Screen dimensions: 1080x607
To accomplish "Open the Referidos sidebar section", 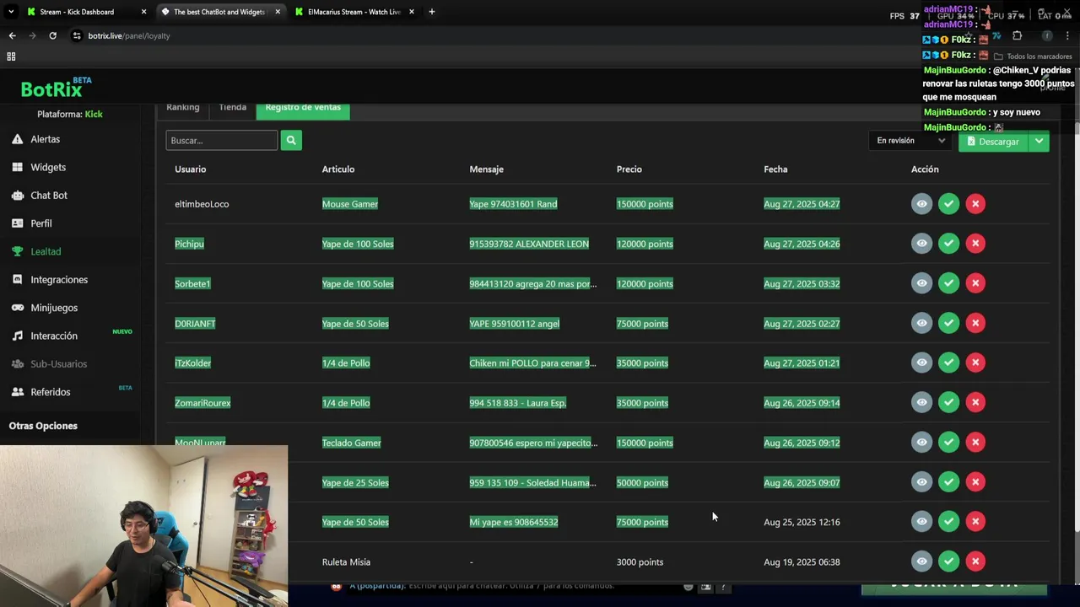I will (x=40, y=392).
